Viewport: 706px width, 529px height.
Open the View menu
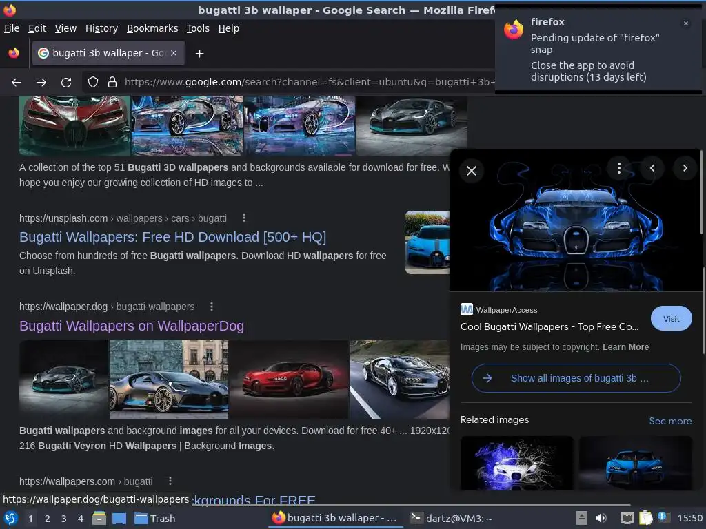[65, 28]
